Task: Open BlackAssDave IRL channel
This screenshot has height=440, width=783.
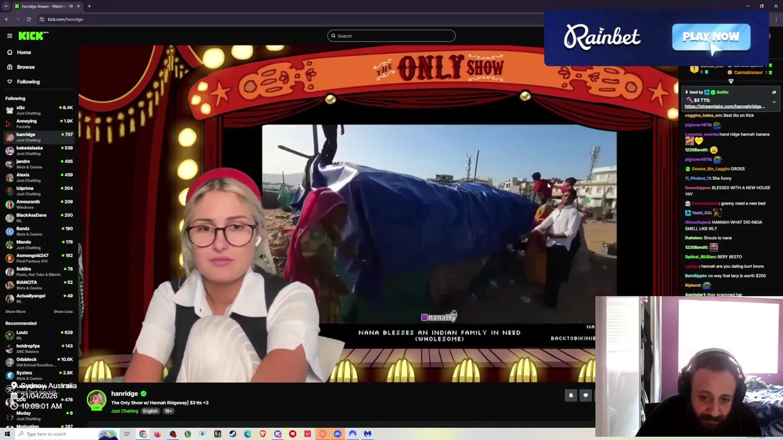Action: pos(39,218)
